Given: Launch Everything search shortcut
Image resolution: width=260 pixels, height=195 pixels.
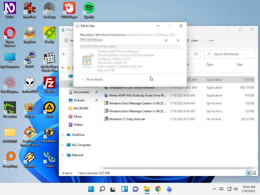Looking at the screenshot, I should 10,159.
